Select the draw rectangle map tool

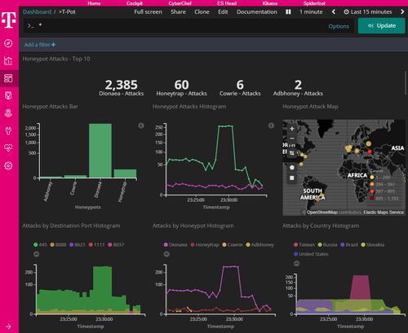(292, 178)
